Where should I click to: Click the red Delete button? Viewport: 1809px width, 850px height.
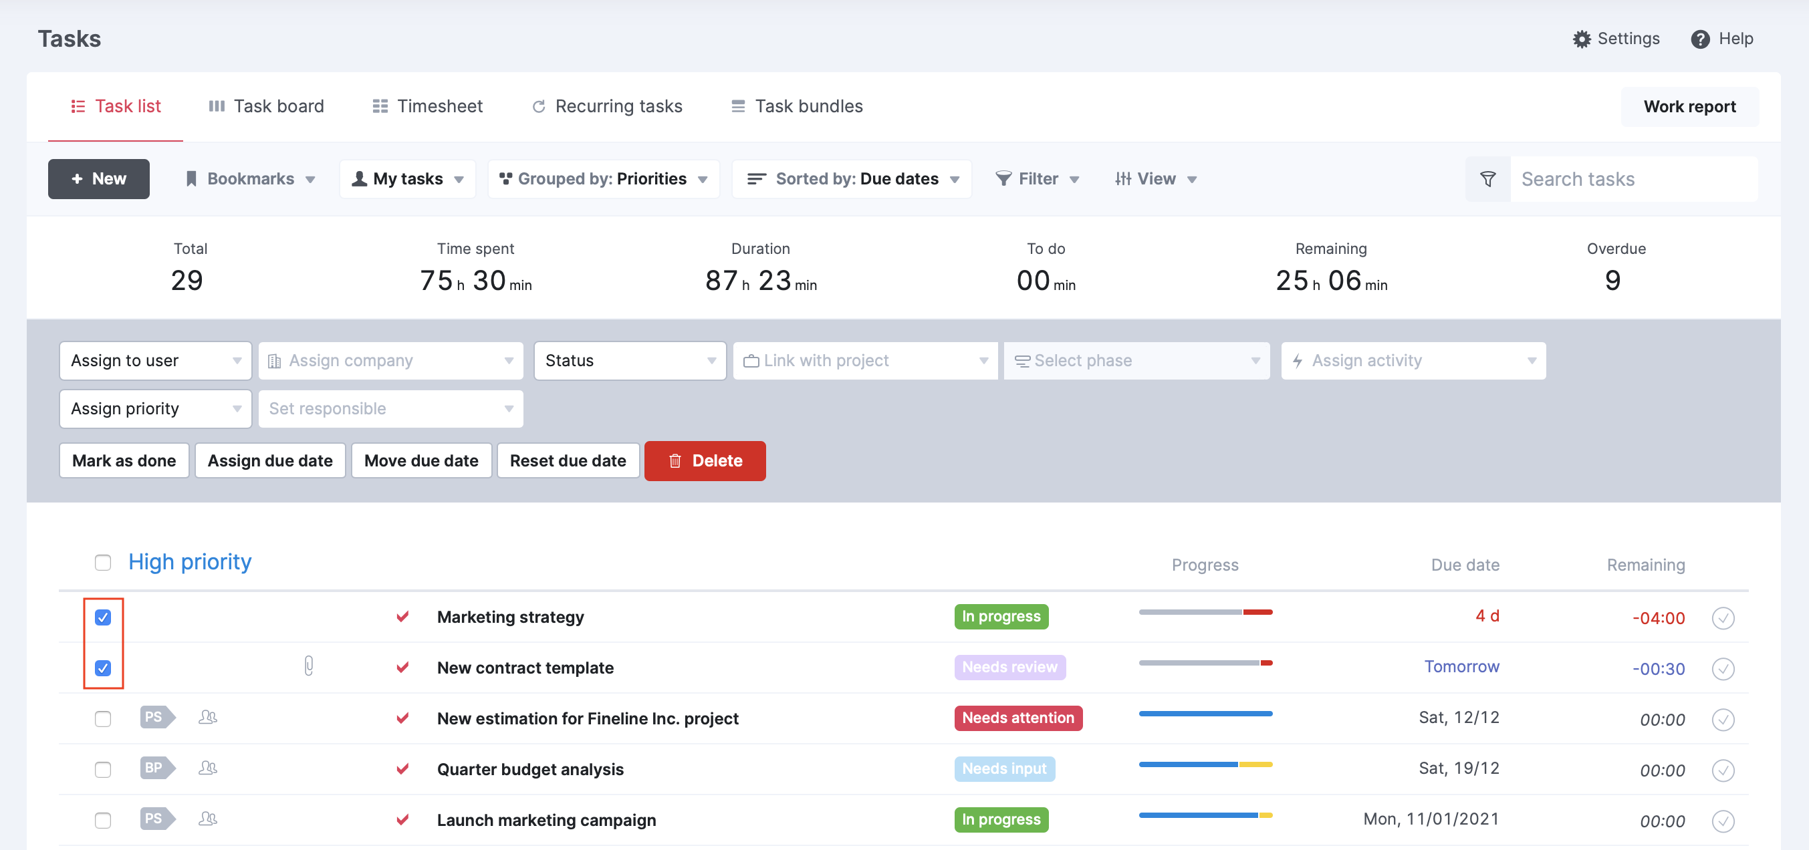[x=705, y=460]
